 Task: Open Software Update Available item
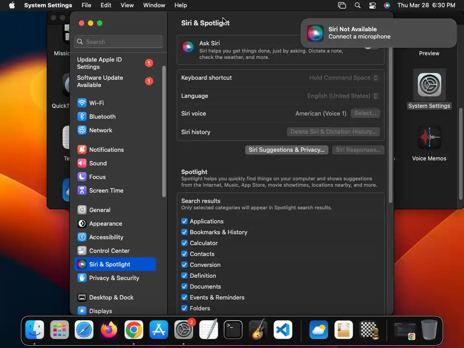click(x=115, y=82)
